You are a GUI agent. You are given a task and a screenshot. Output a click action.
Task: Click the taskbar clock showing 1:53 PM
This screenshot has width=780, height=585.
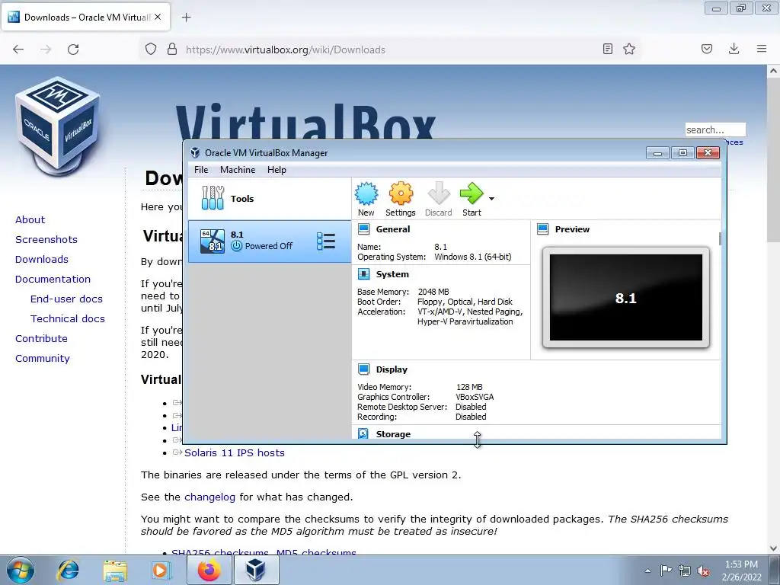[x=741, y=570]
